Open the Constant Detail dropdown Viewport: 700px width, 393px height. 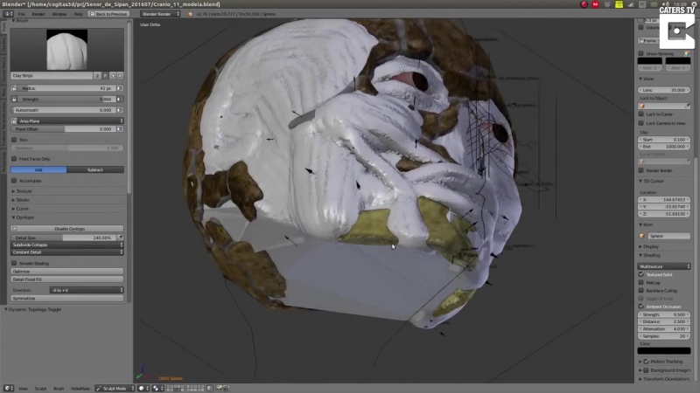pyautogui.click(x=67, y=252)
